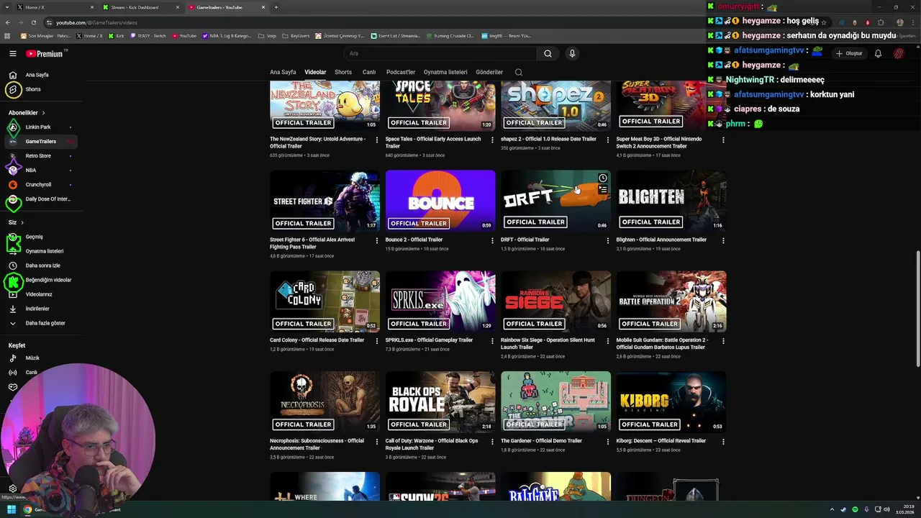Expand the Siz section chevron
The width and height of the screenshot is (921, 518).
point(22,222)
